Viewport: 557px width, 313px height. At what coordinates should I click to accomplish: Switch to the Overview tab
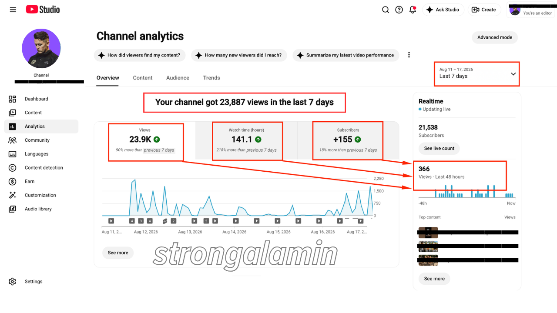[x=108, y=78]
